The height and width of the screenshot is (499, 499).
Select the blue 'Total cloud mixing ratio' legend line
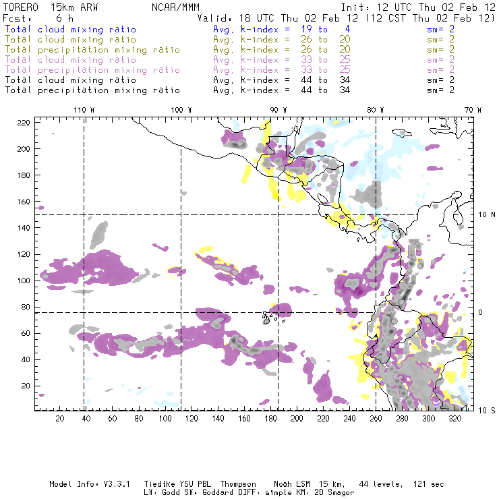coord(70,30)
